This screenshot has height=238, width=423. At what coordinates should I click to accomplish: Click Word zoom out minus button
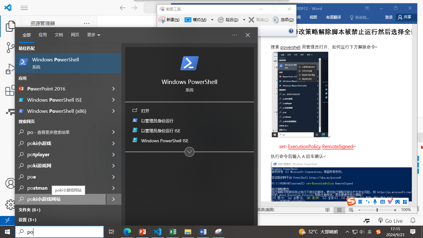359,210
